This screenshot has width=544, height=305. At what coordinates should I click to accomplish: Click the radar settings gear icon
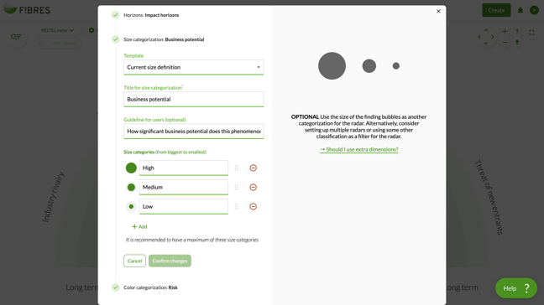click(92, 30)
